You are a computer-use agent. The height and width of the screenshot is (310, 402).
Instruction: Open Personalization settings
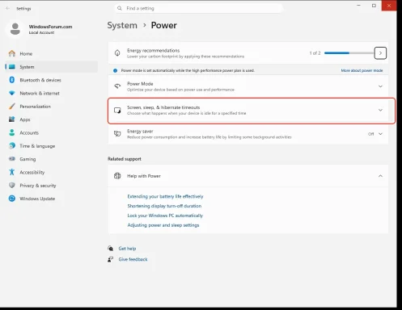(x=51, y=107)
